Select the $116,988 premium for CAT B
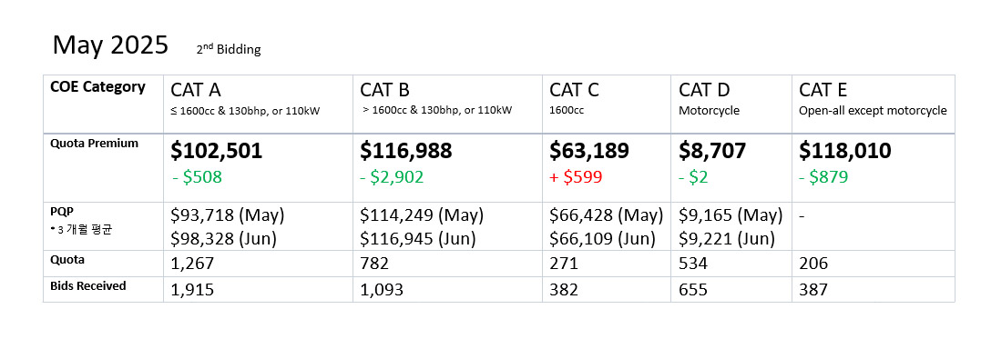The width and height of the screenshot is (981, 339). 406,151
